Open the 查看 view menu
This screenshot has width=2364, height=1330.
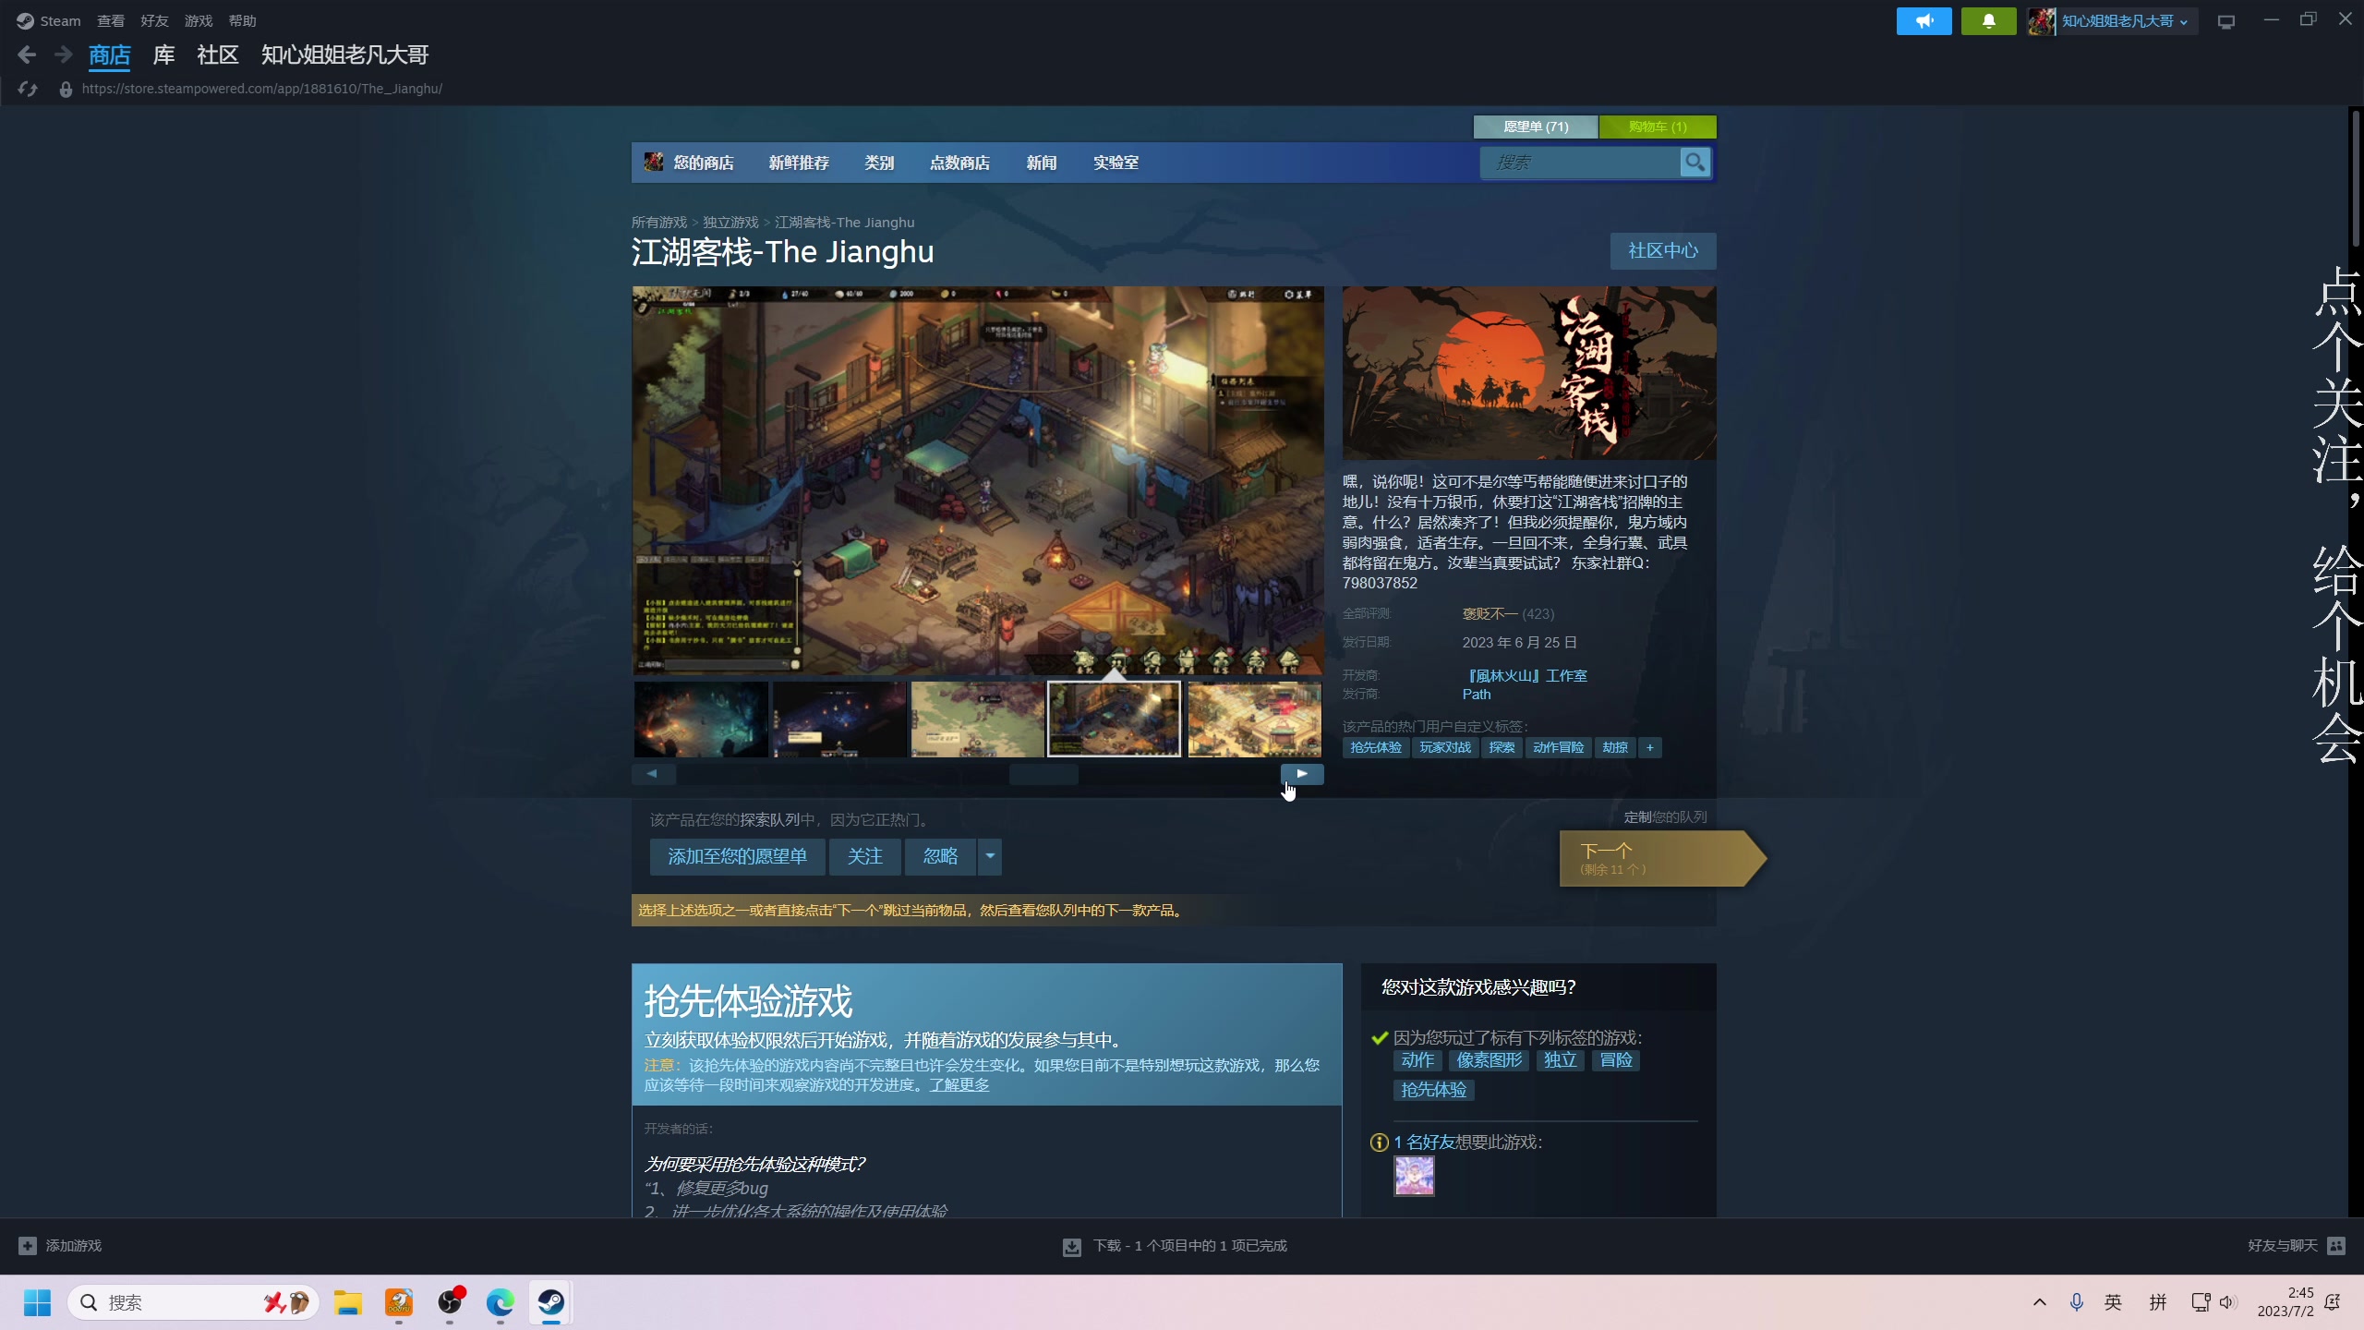tap(111, 21)
